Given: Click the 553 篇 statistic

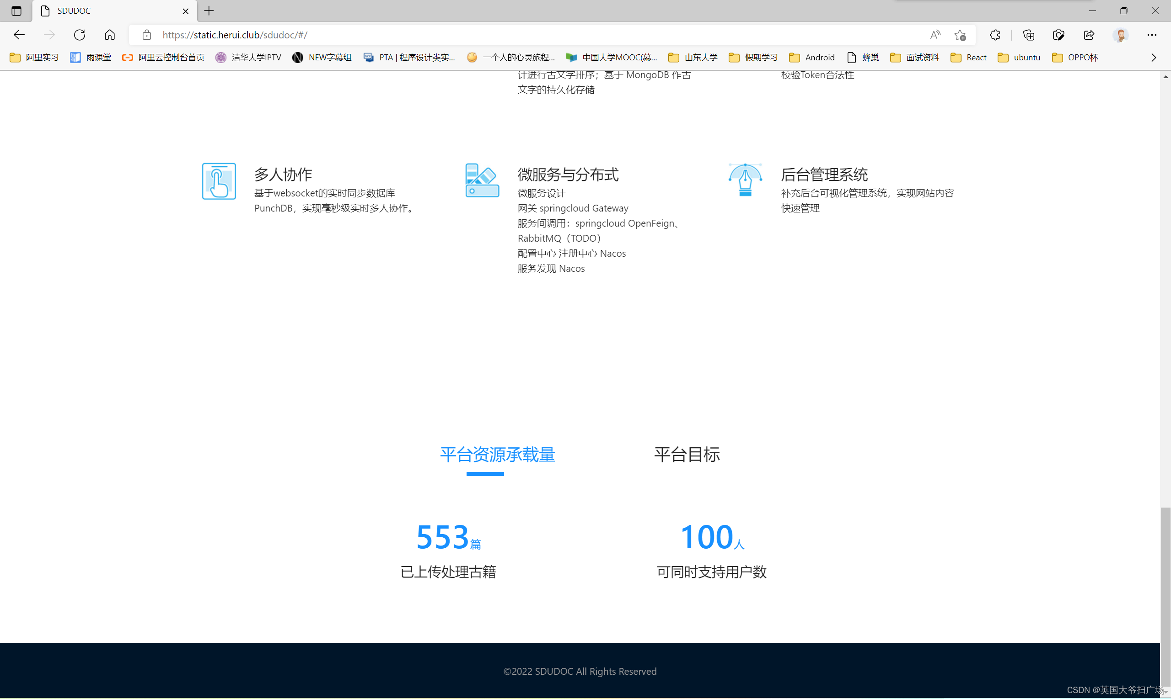Looking at the screenshot, I should click(448, 537).
